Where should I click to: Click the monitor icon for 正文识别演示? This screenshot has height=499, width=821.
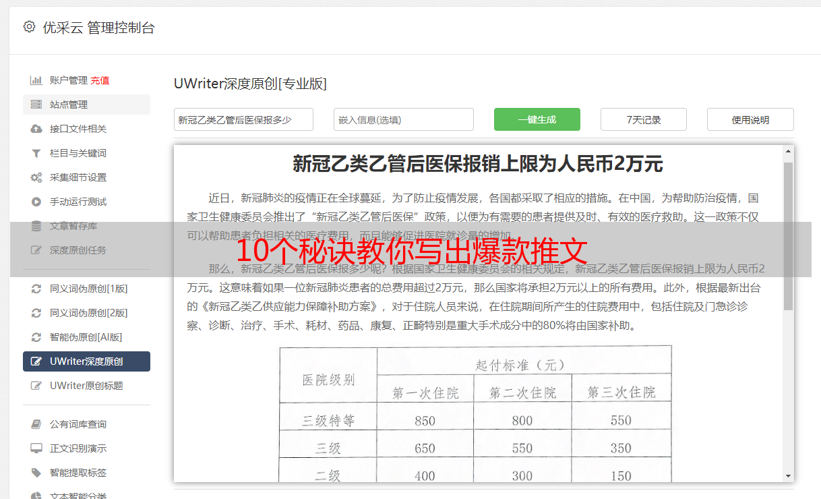click(36, 448)
